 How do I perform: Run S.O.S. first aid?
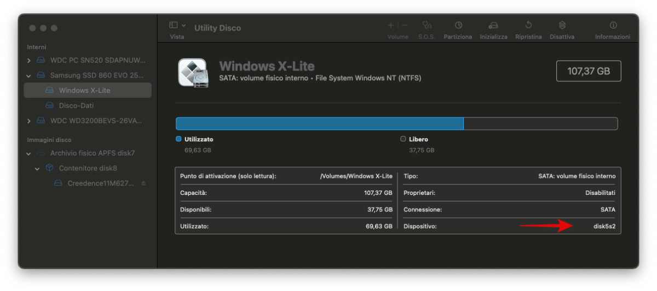click(427, 25)
